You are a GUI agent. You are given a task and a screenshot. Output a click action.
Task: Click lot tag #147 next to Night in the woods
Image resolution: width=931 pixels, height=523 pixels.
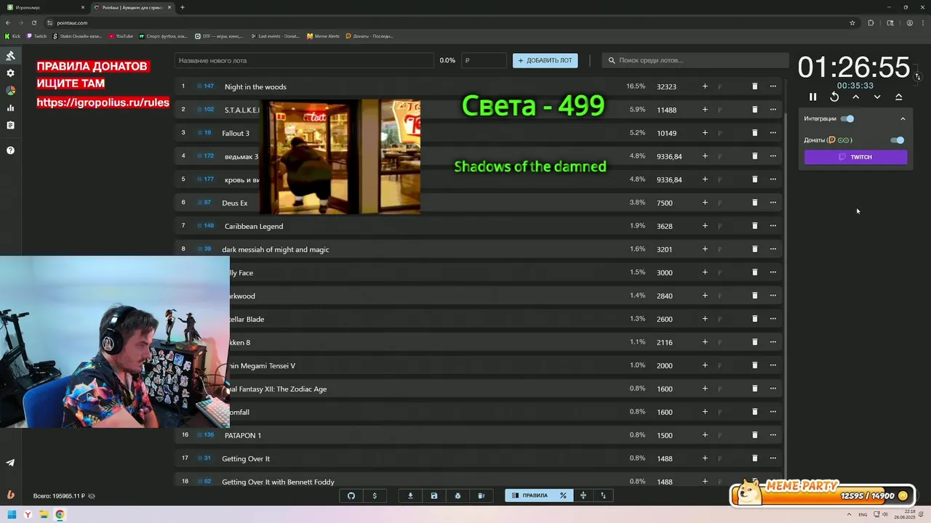206,86
